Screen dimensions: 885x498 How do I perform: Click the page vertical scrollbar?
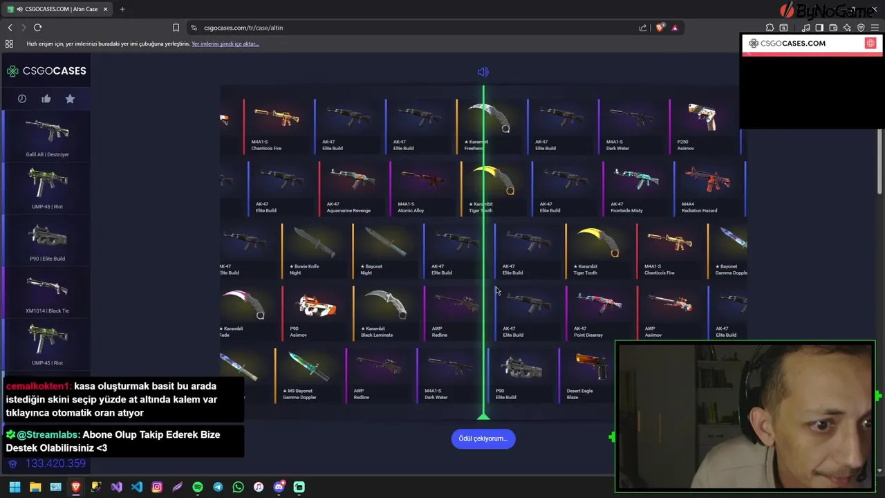click(x=881, y=161)
